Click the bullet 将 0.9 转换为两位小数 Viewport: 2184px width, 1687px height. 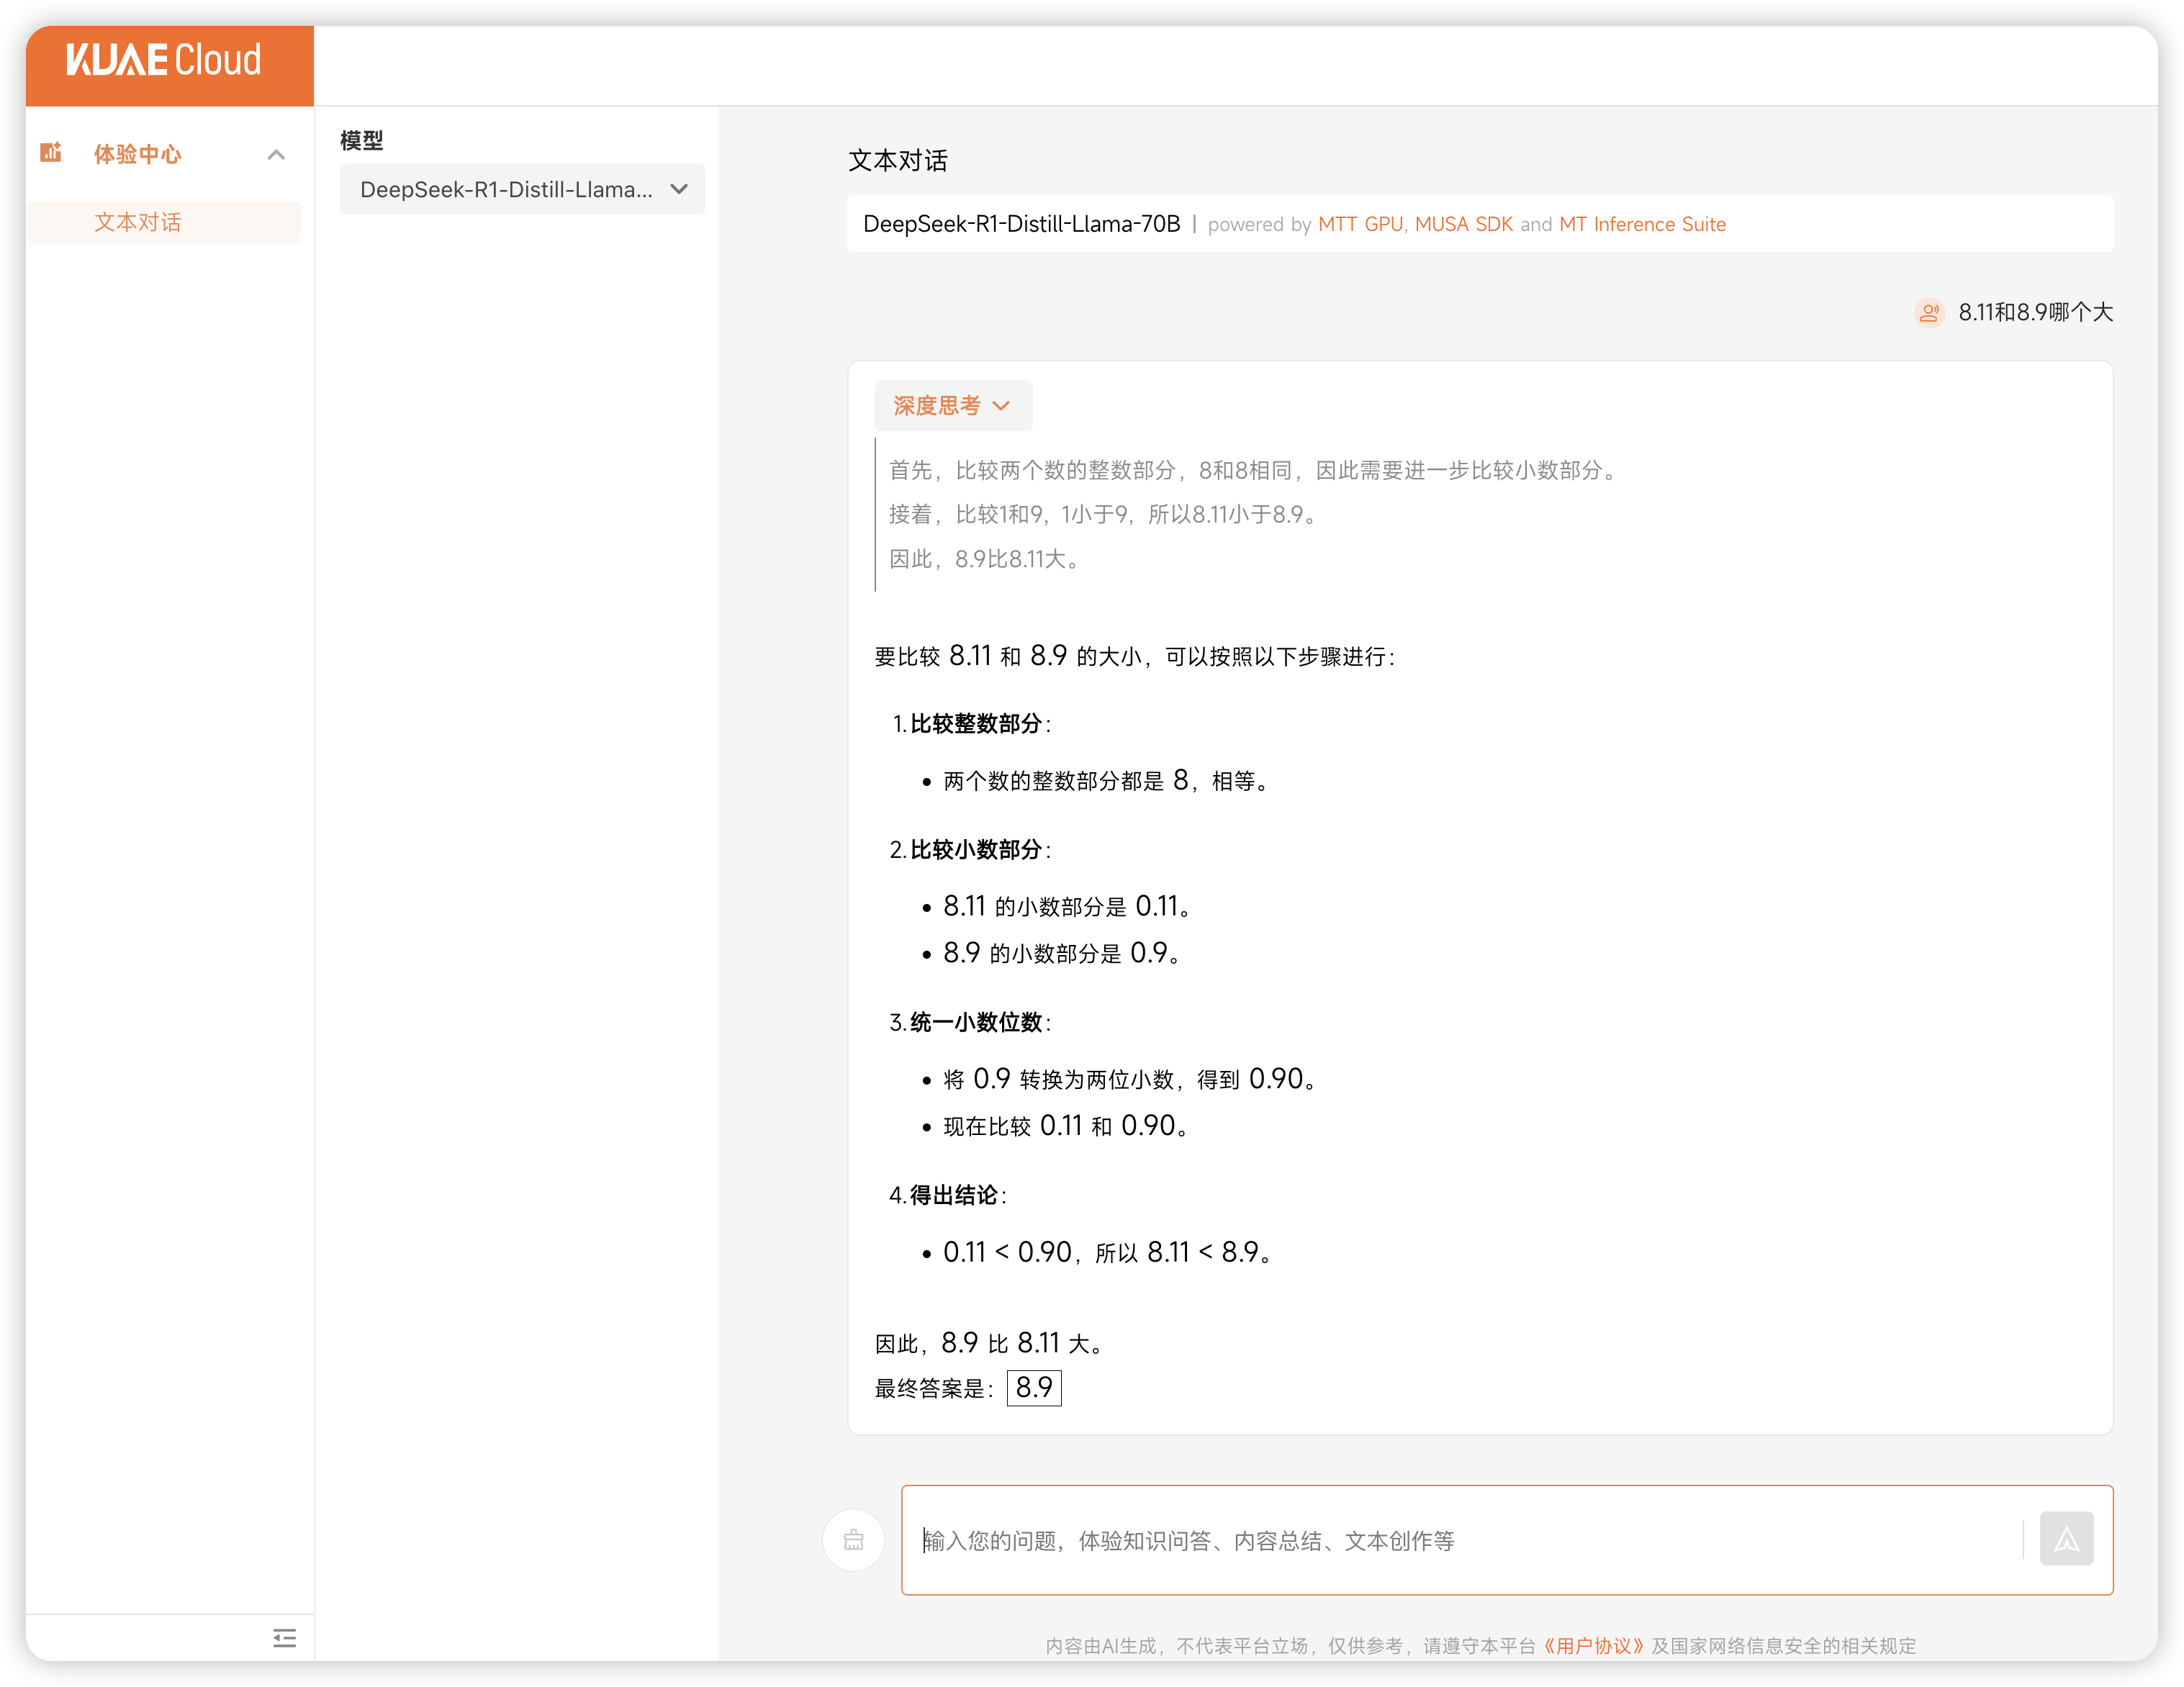click(x=1130, y=1079)
